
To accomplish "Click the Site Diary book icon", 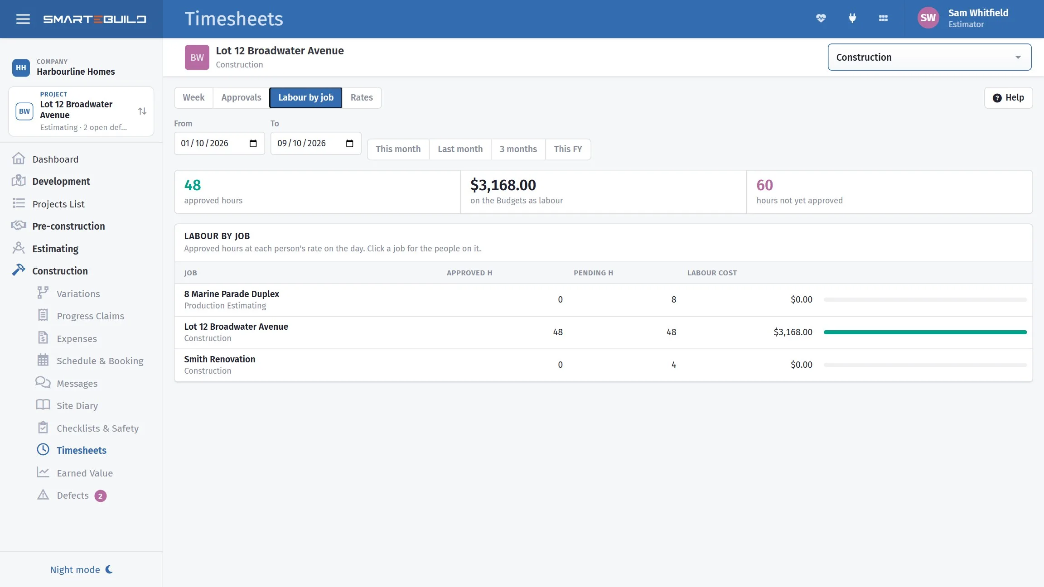I will click(43, 405).
